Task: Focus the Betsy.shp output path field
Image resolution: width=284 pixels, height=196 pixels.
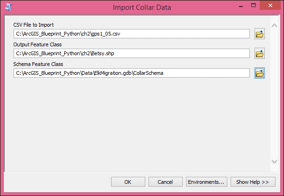Action: (132, 53)
